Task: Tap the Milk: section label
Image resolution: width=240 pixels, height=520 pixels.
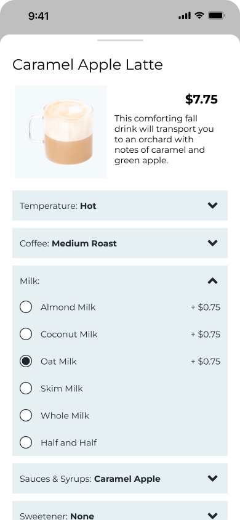Action: (30, 281)
